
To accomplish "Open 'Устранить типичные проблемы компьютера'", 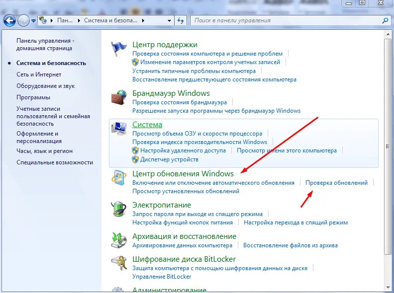I will [x=194, y=71].
